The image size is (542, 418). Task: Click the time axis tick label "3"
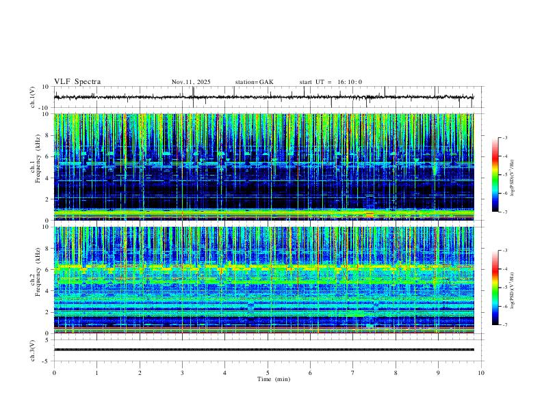[182, 373]
